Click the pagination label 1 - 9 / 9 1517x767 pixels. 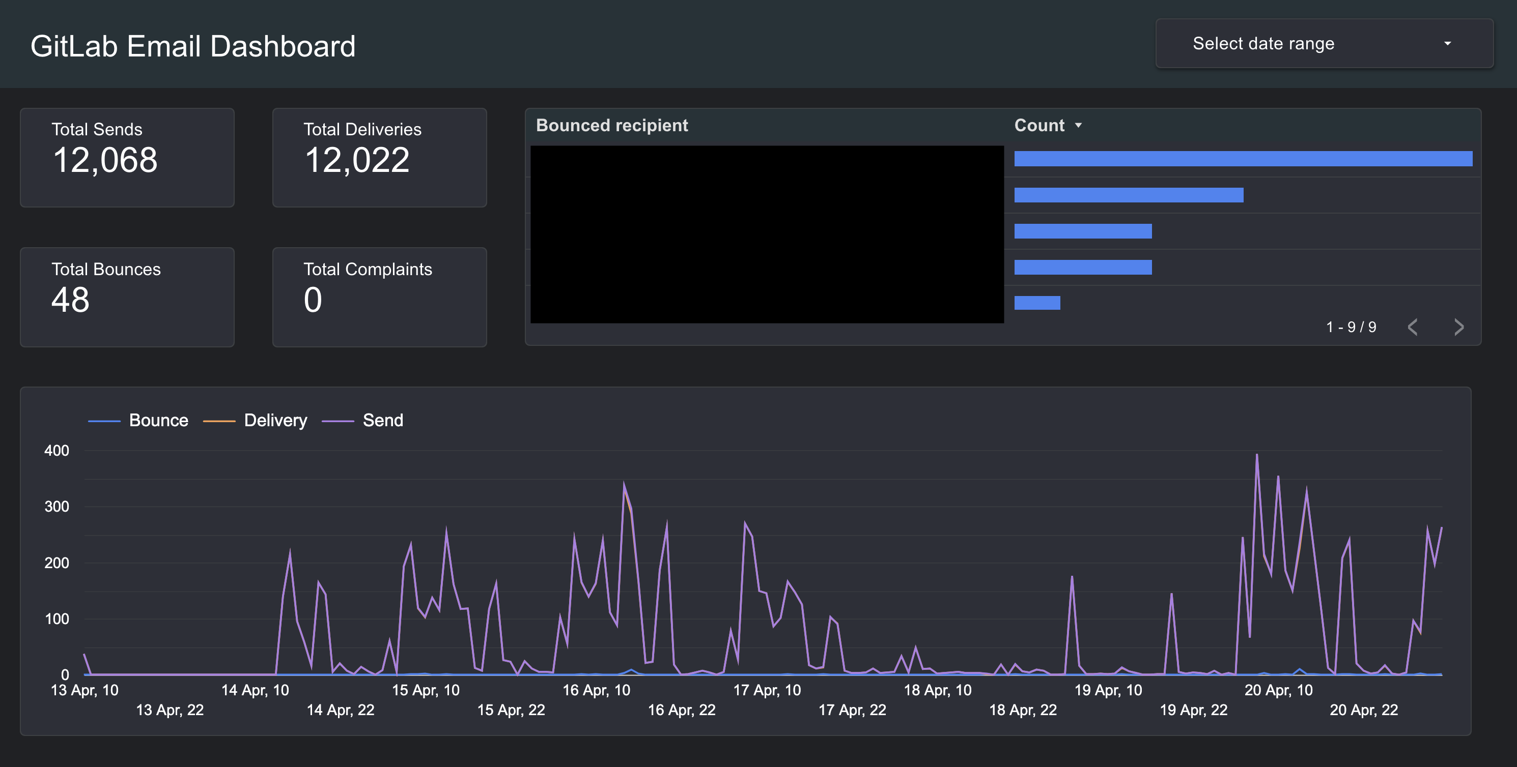(x=1352, y=327)
